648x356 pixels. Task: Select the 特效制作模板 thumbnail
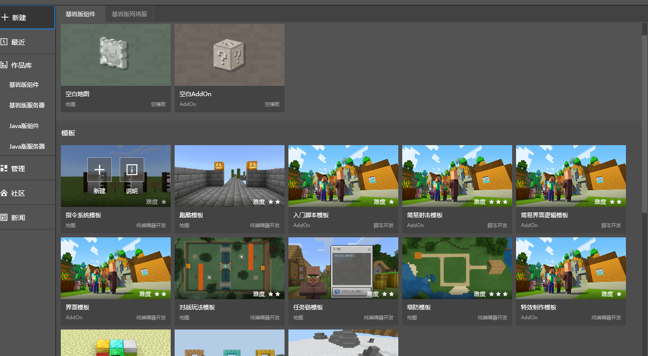coord(571,268)
